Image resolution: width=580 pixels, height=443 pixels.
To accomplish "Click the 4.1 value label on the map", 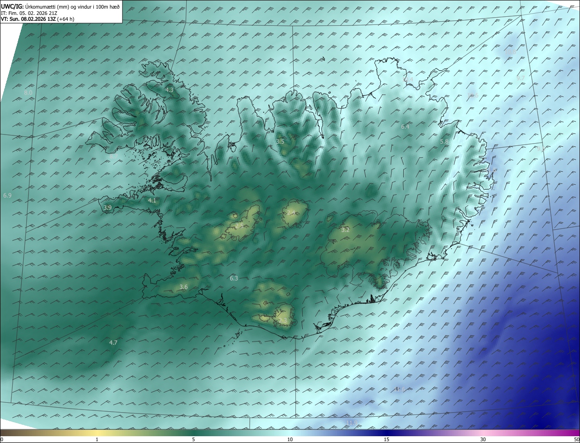I will (x=152, y=200).
